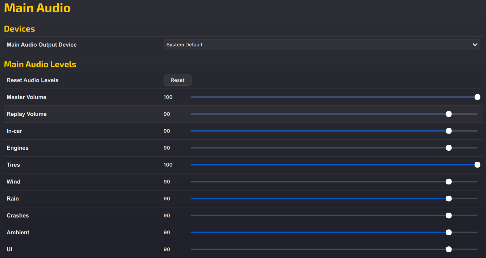Click the Wind volume slider handle
This screenshot has height=258, width=486.
(449, 182)
